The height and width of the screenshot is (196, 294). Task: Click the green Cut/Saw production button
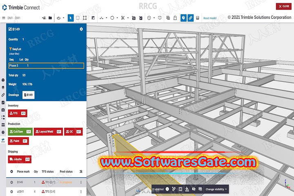tap(20, 131)
